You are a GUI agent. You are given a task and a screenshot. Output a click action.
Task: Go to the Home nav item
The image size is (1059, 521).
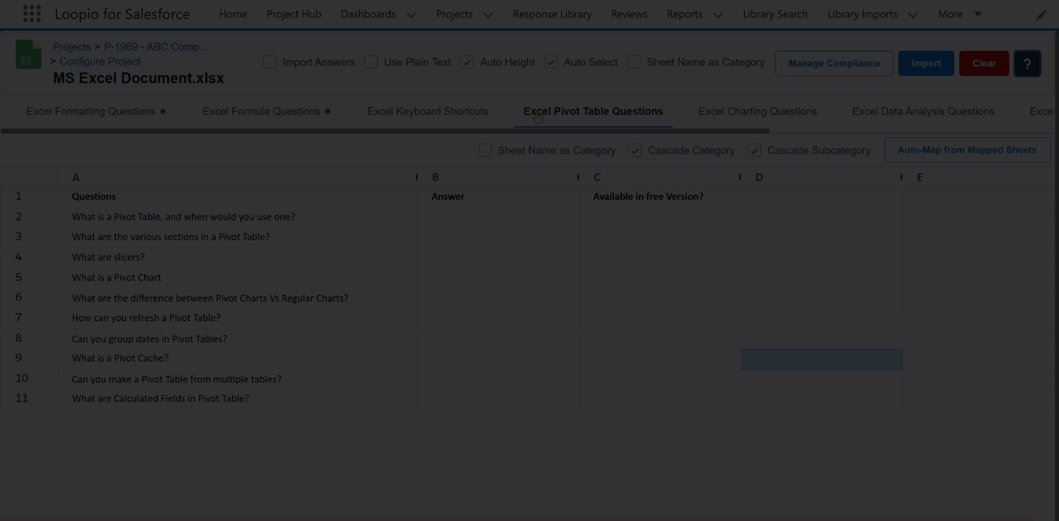233,14
